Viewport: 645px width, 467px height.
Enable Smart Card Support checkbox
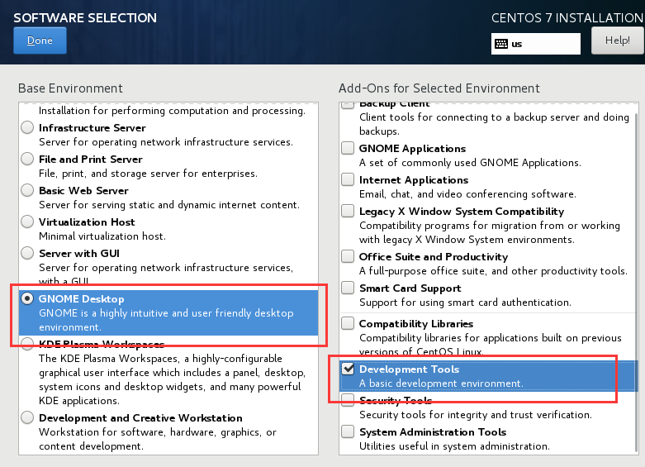click(348, 288)
